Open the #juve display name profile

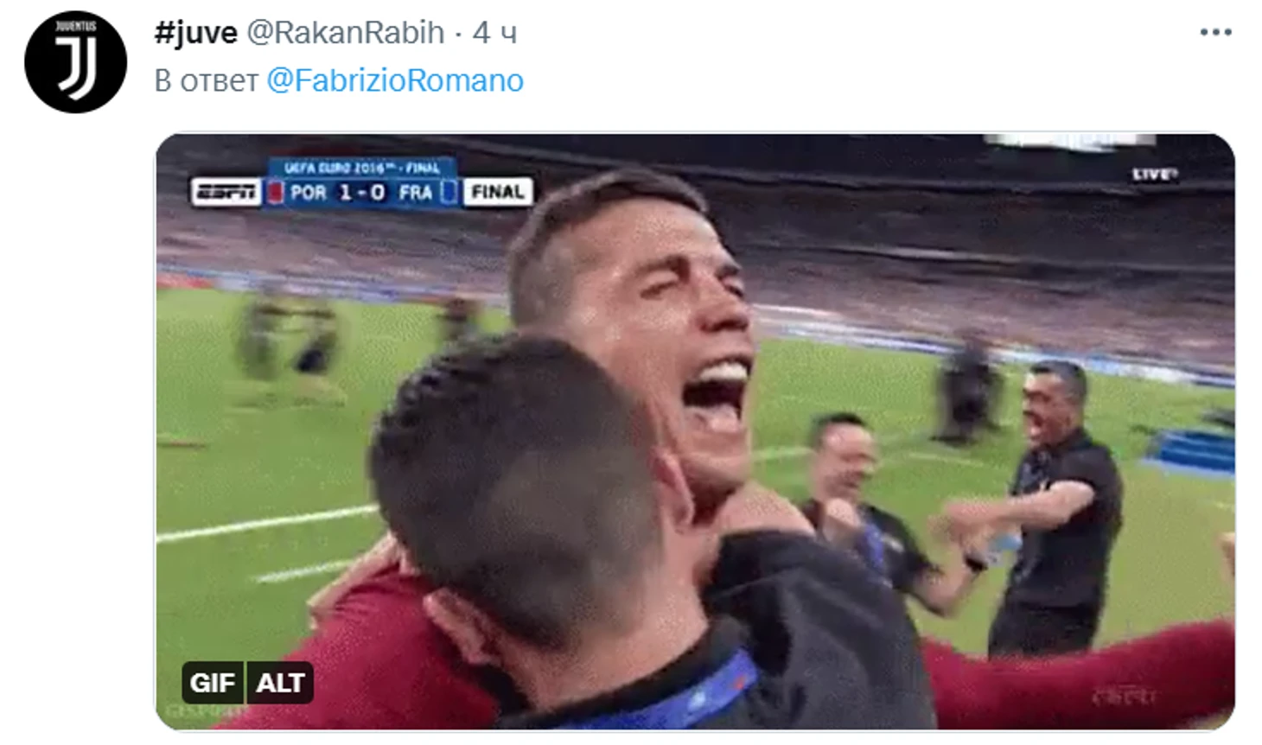(x=195, y=33)
